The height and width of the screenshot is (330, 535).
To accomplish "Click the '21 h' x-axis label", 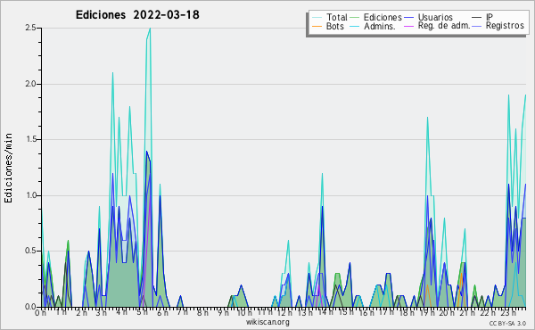I will point(467,313).
